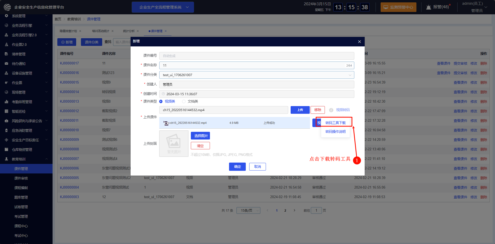Expand the 作业票 menu chevron
Image resolution: width=495 pixels, height=244 pixels.
pyautogui.click(x=46, y=83)
